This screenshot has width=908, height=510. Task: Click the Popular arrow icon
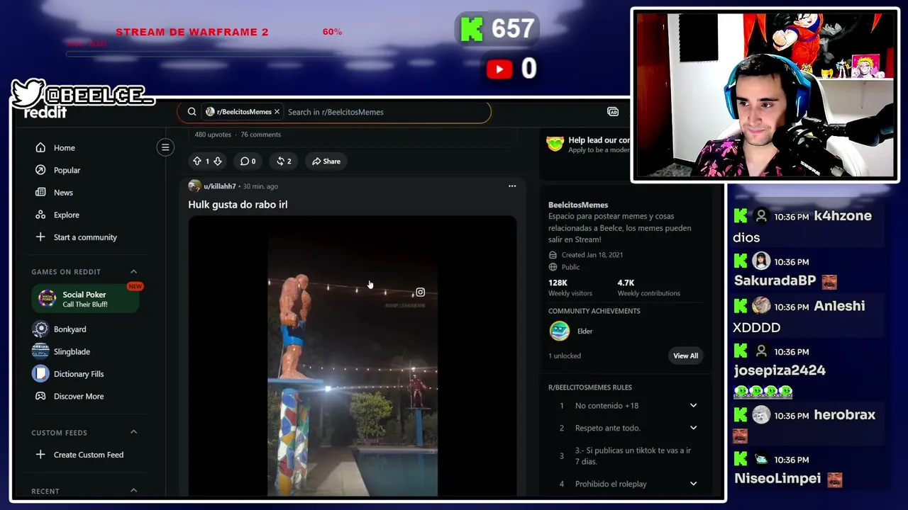click(x=40, y=170)
